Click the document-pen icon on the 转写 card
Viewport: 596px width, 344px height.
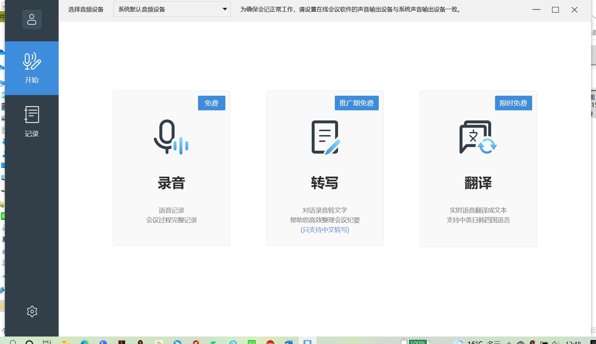(325, 137)
